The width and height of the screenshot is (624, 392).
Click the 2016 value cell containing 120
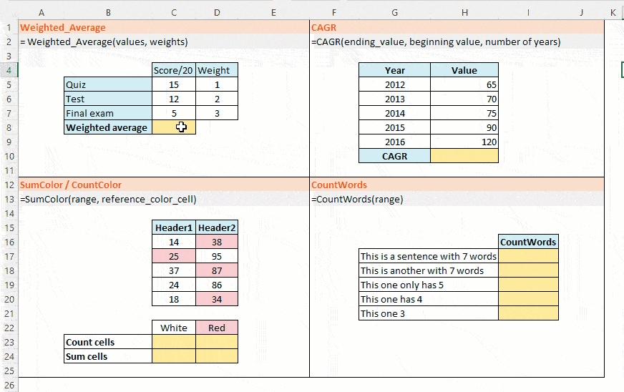coord(464,142)
